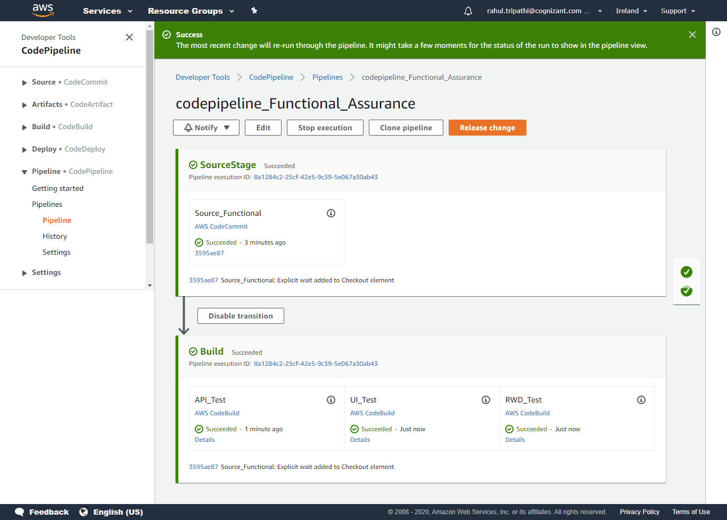
Task: Open AWS CodeBuild link under UI_Test
Action: pos(373,413)
